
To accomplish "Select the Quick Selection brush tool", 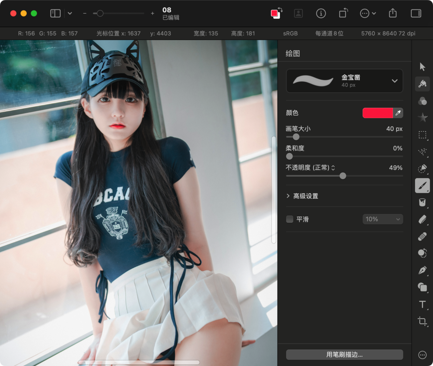I will pos(423,169).
